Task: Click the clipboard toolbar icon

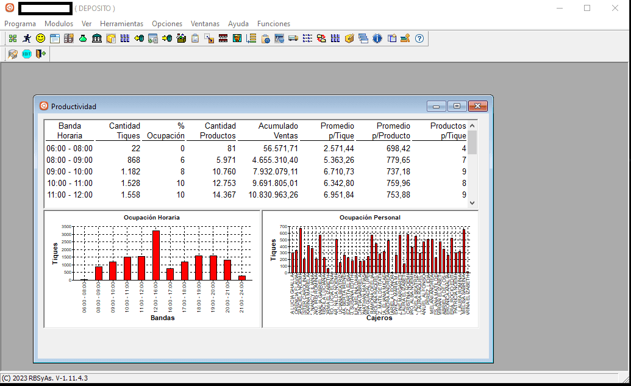Action: tap(195, 38)
